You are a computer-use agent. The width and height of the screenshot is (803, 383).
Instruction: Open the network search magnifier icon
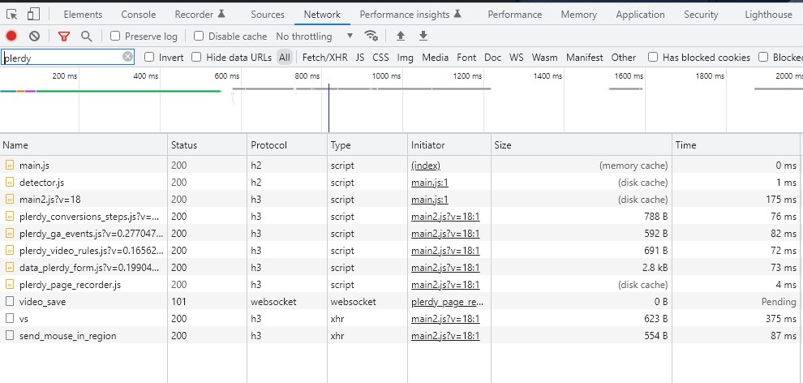click(87, 36)
